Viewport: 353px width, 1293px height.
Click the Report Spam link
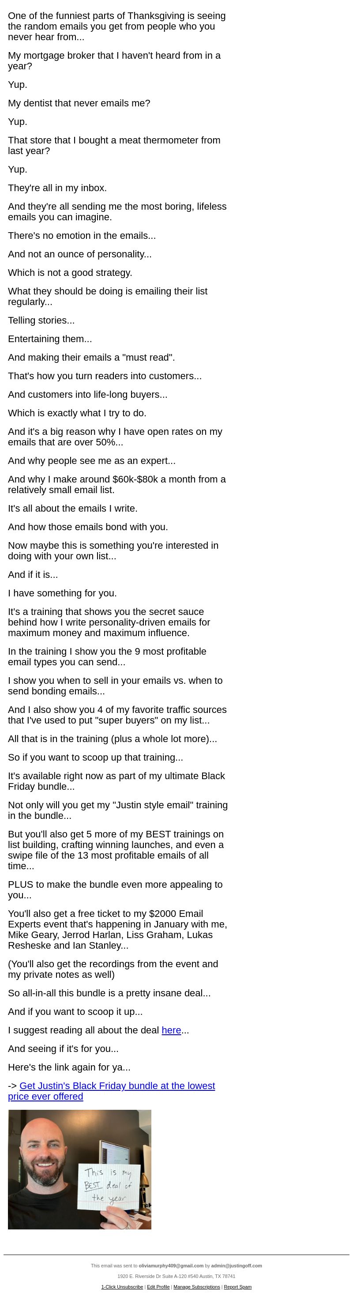(238, 1286)
